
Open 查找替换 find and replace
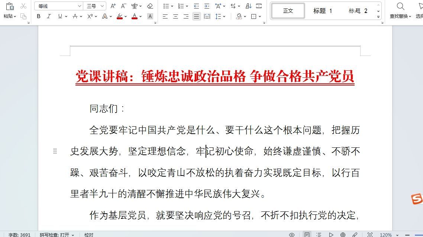tap(400, 11)
